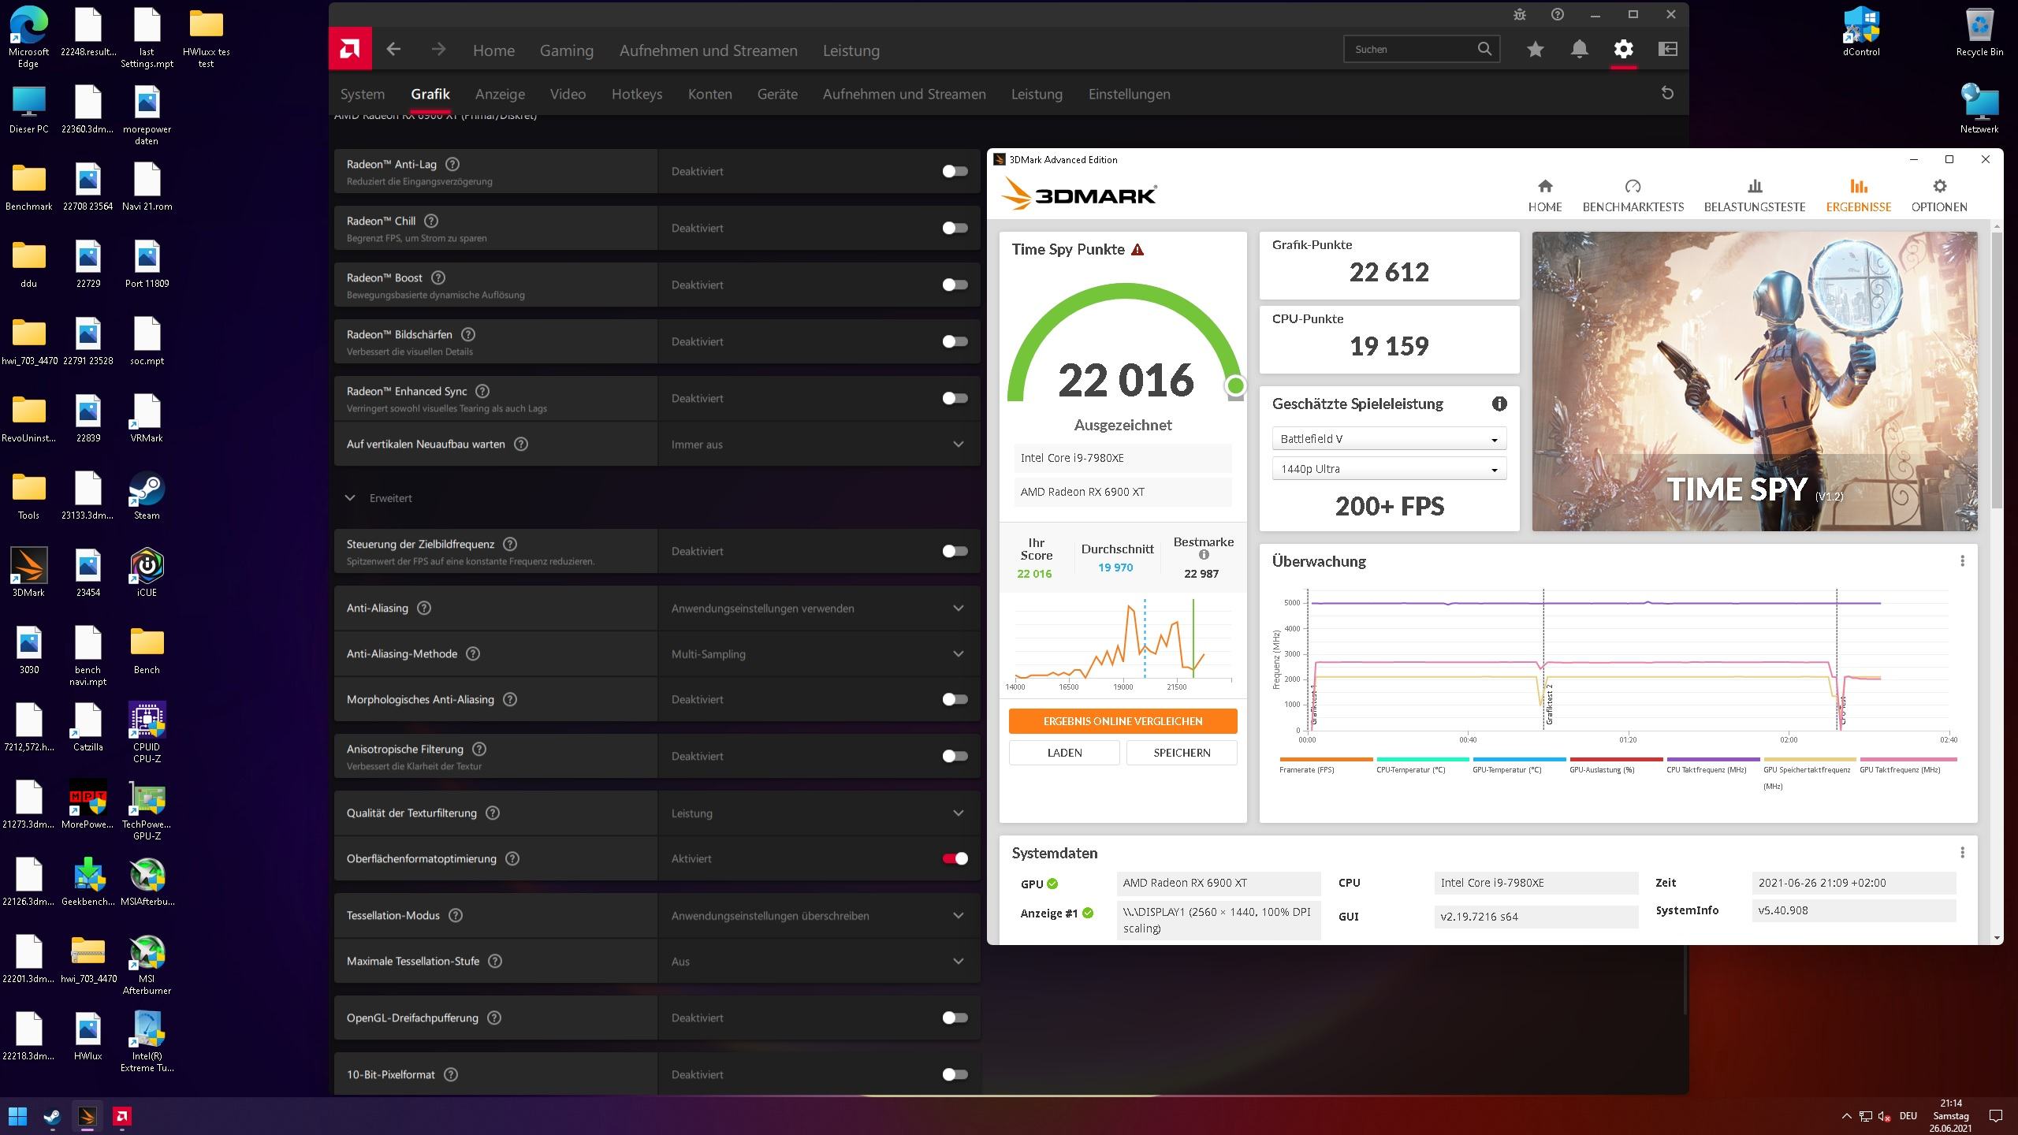Open 3DMark HOME icon
The image size is (2018, 1135).
1545,187
